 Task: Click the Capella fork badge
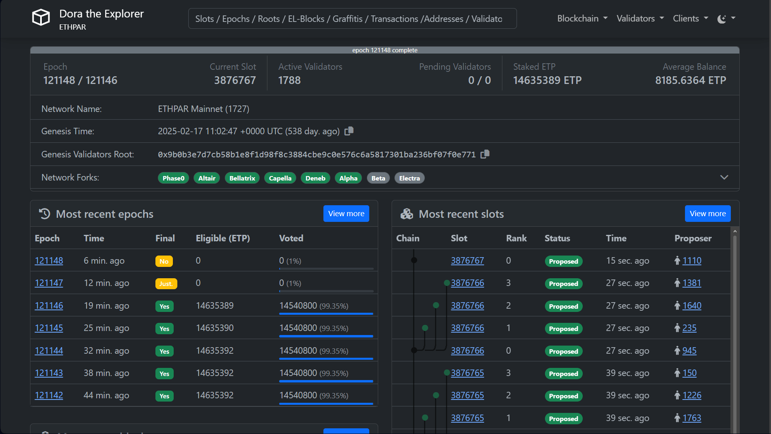(x=280, y=178)
